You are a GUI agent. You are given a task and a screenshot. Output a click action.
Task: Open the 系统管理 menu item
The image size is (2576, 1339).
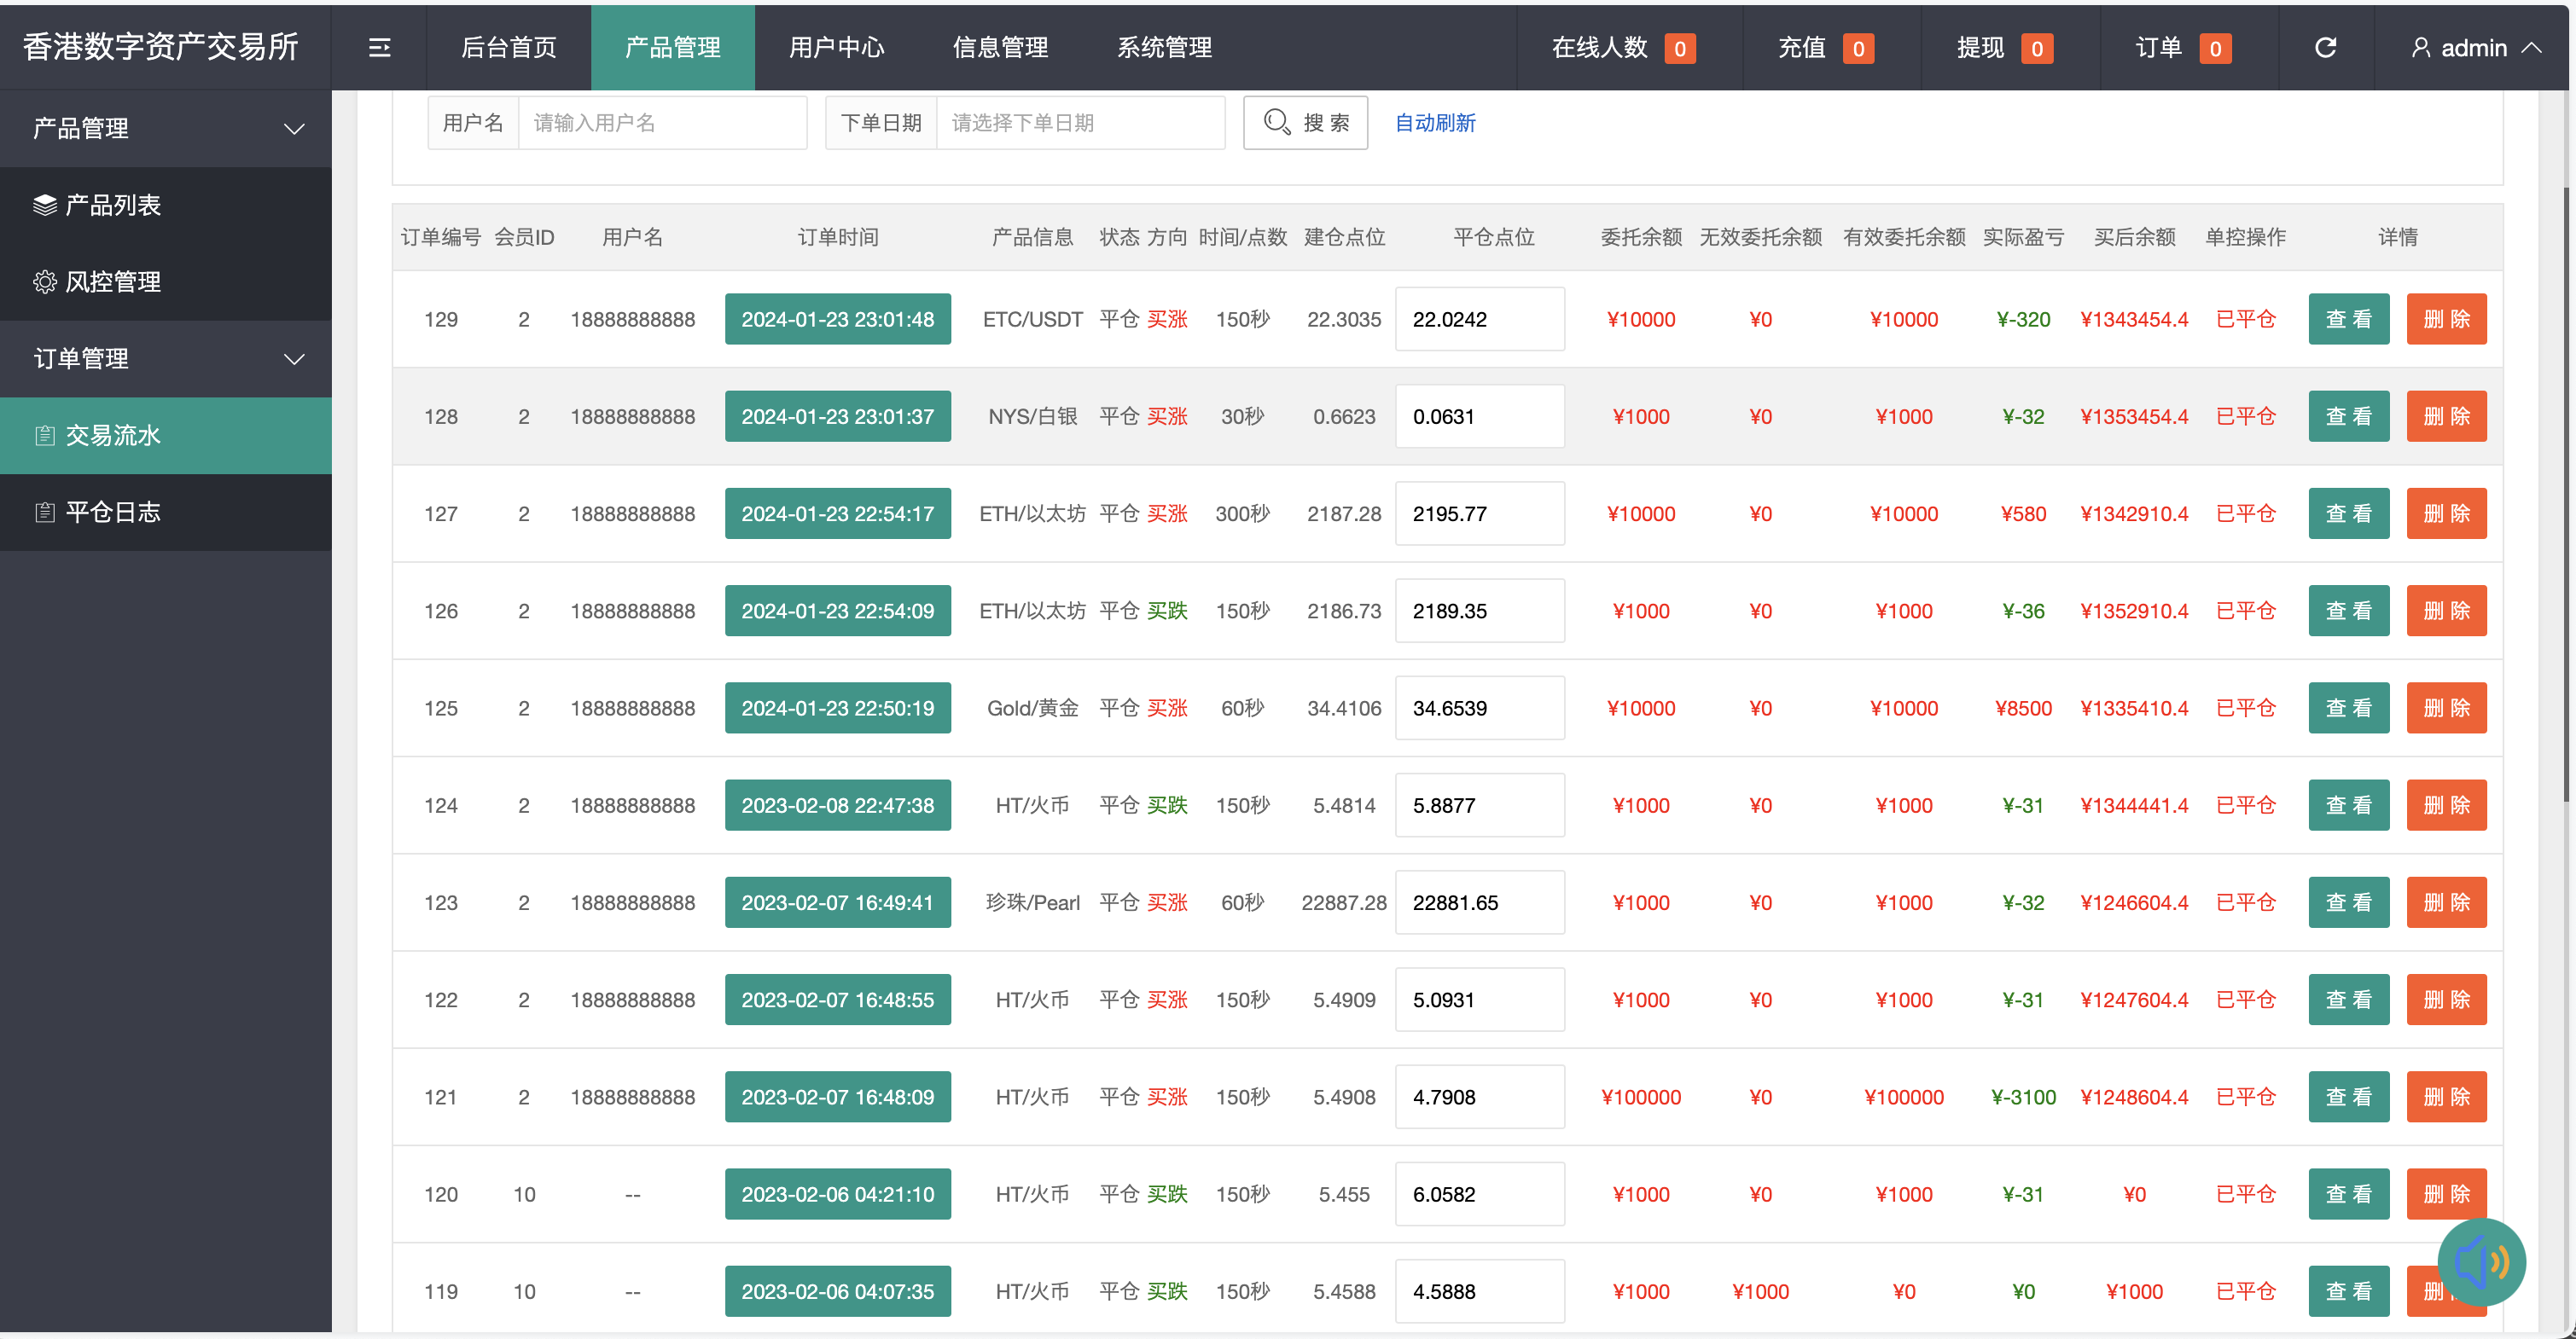tap(1164, 47)
